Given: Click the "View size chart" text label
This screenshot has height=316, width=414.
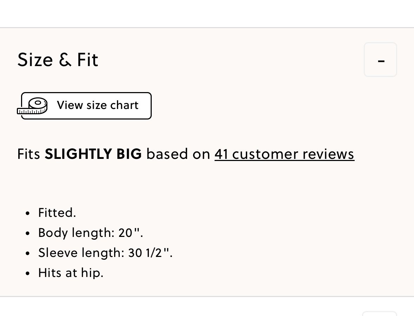Looking at the screenshot, I should coord(98,105).
